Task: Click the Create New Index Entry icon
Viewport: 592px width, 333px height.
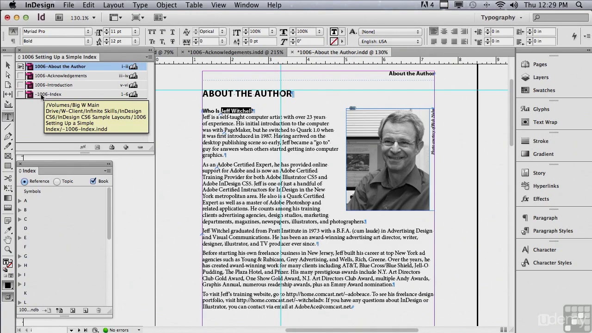Action: [86, 310]
